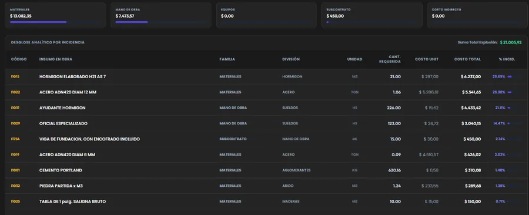
Task: Sort by the Insumo en Obra header
Action: (56, 59)
